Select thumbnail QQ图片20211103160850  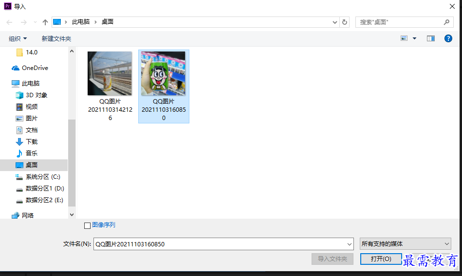pyautogui.click(x=163, y=73)
